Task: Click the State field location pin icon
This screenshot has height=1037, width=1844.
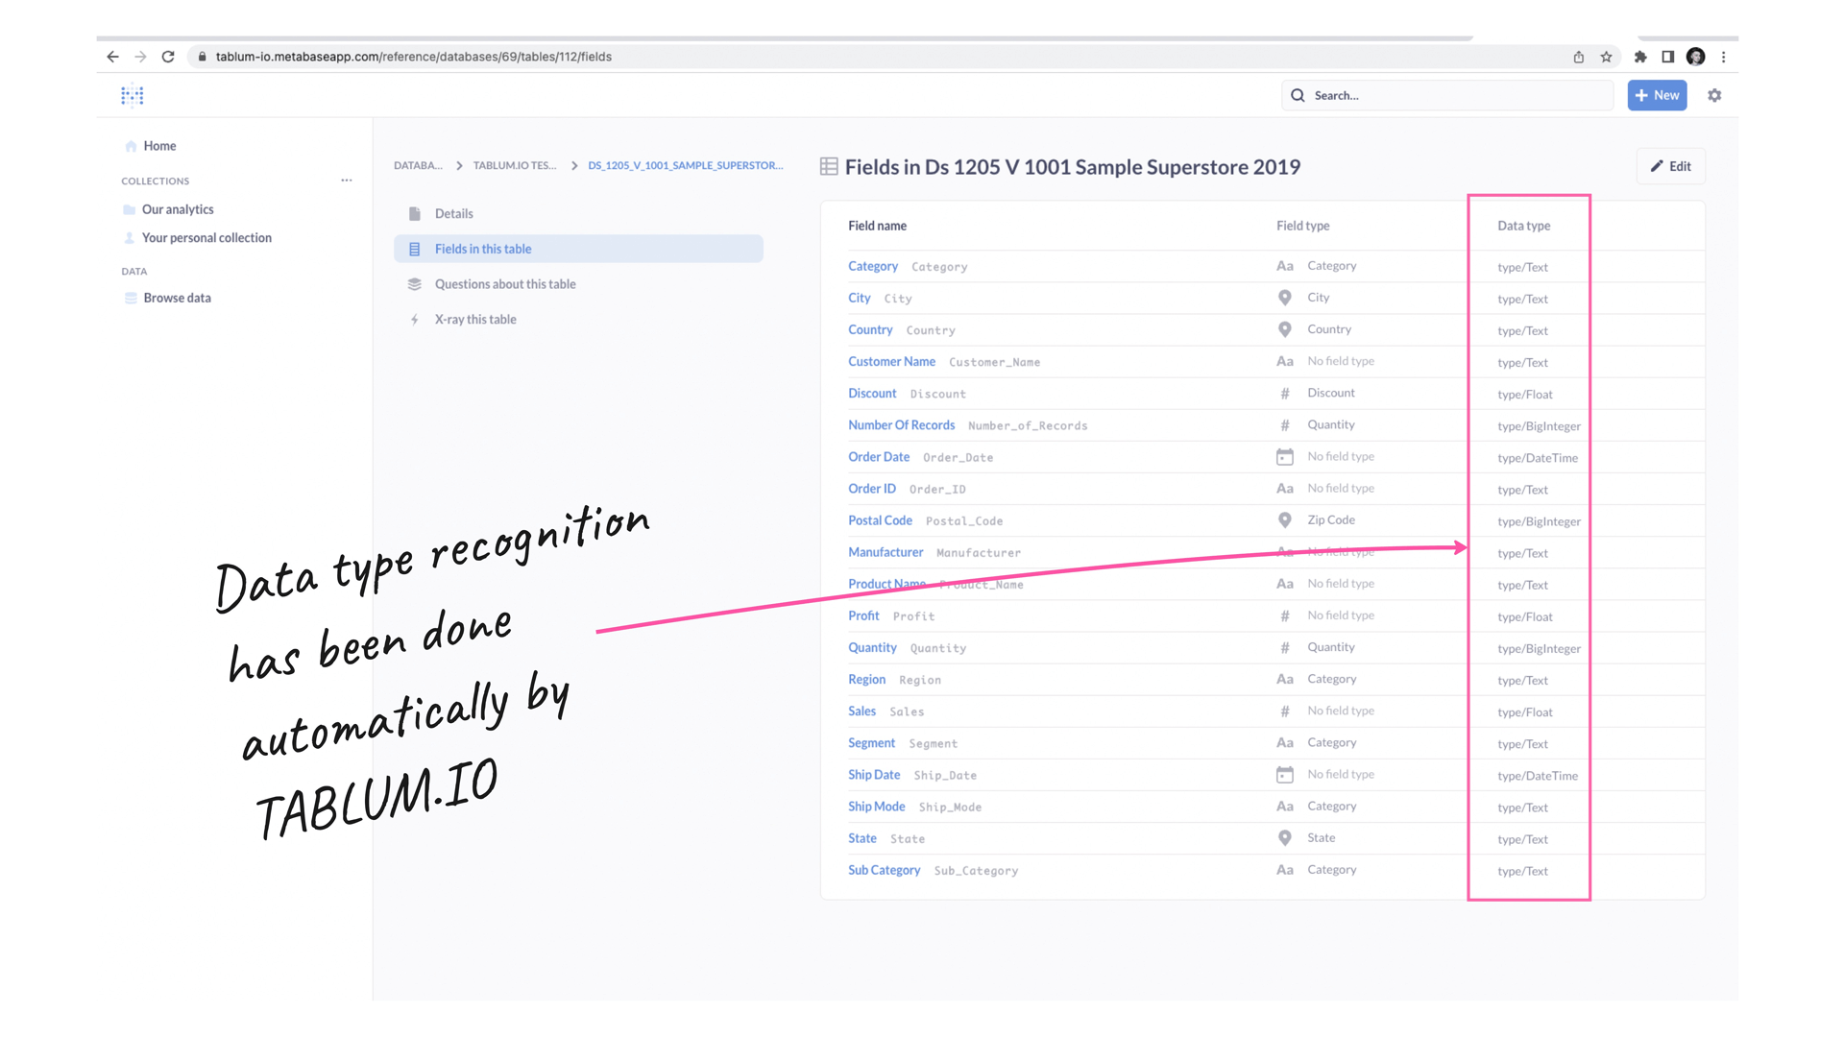Action: coord(1285,838)
